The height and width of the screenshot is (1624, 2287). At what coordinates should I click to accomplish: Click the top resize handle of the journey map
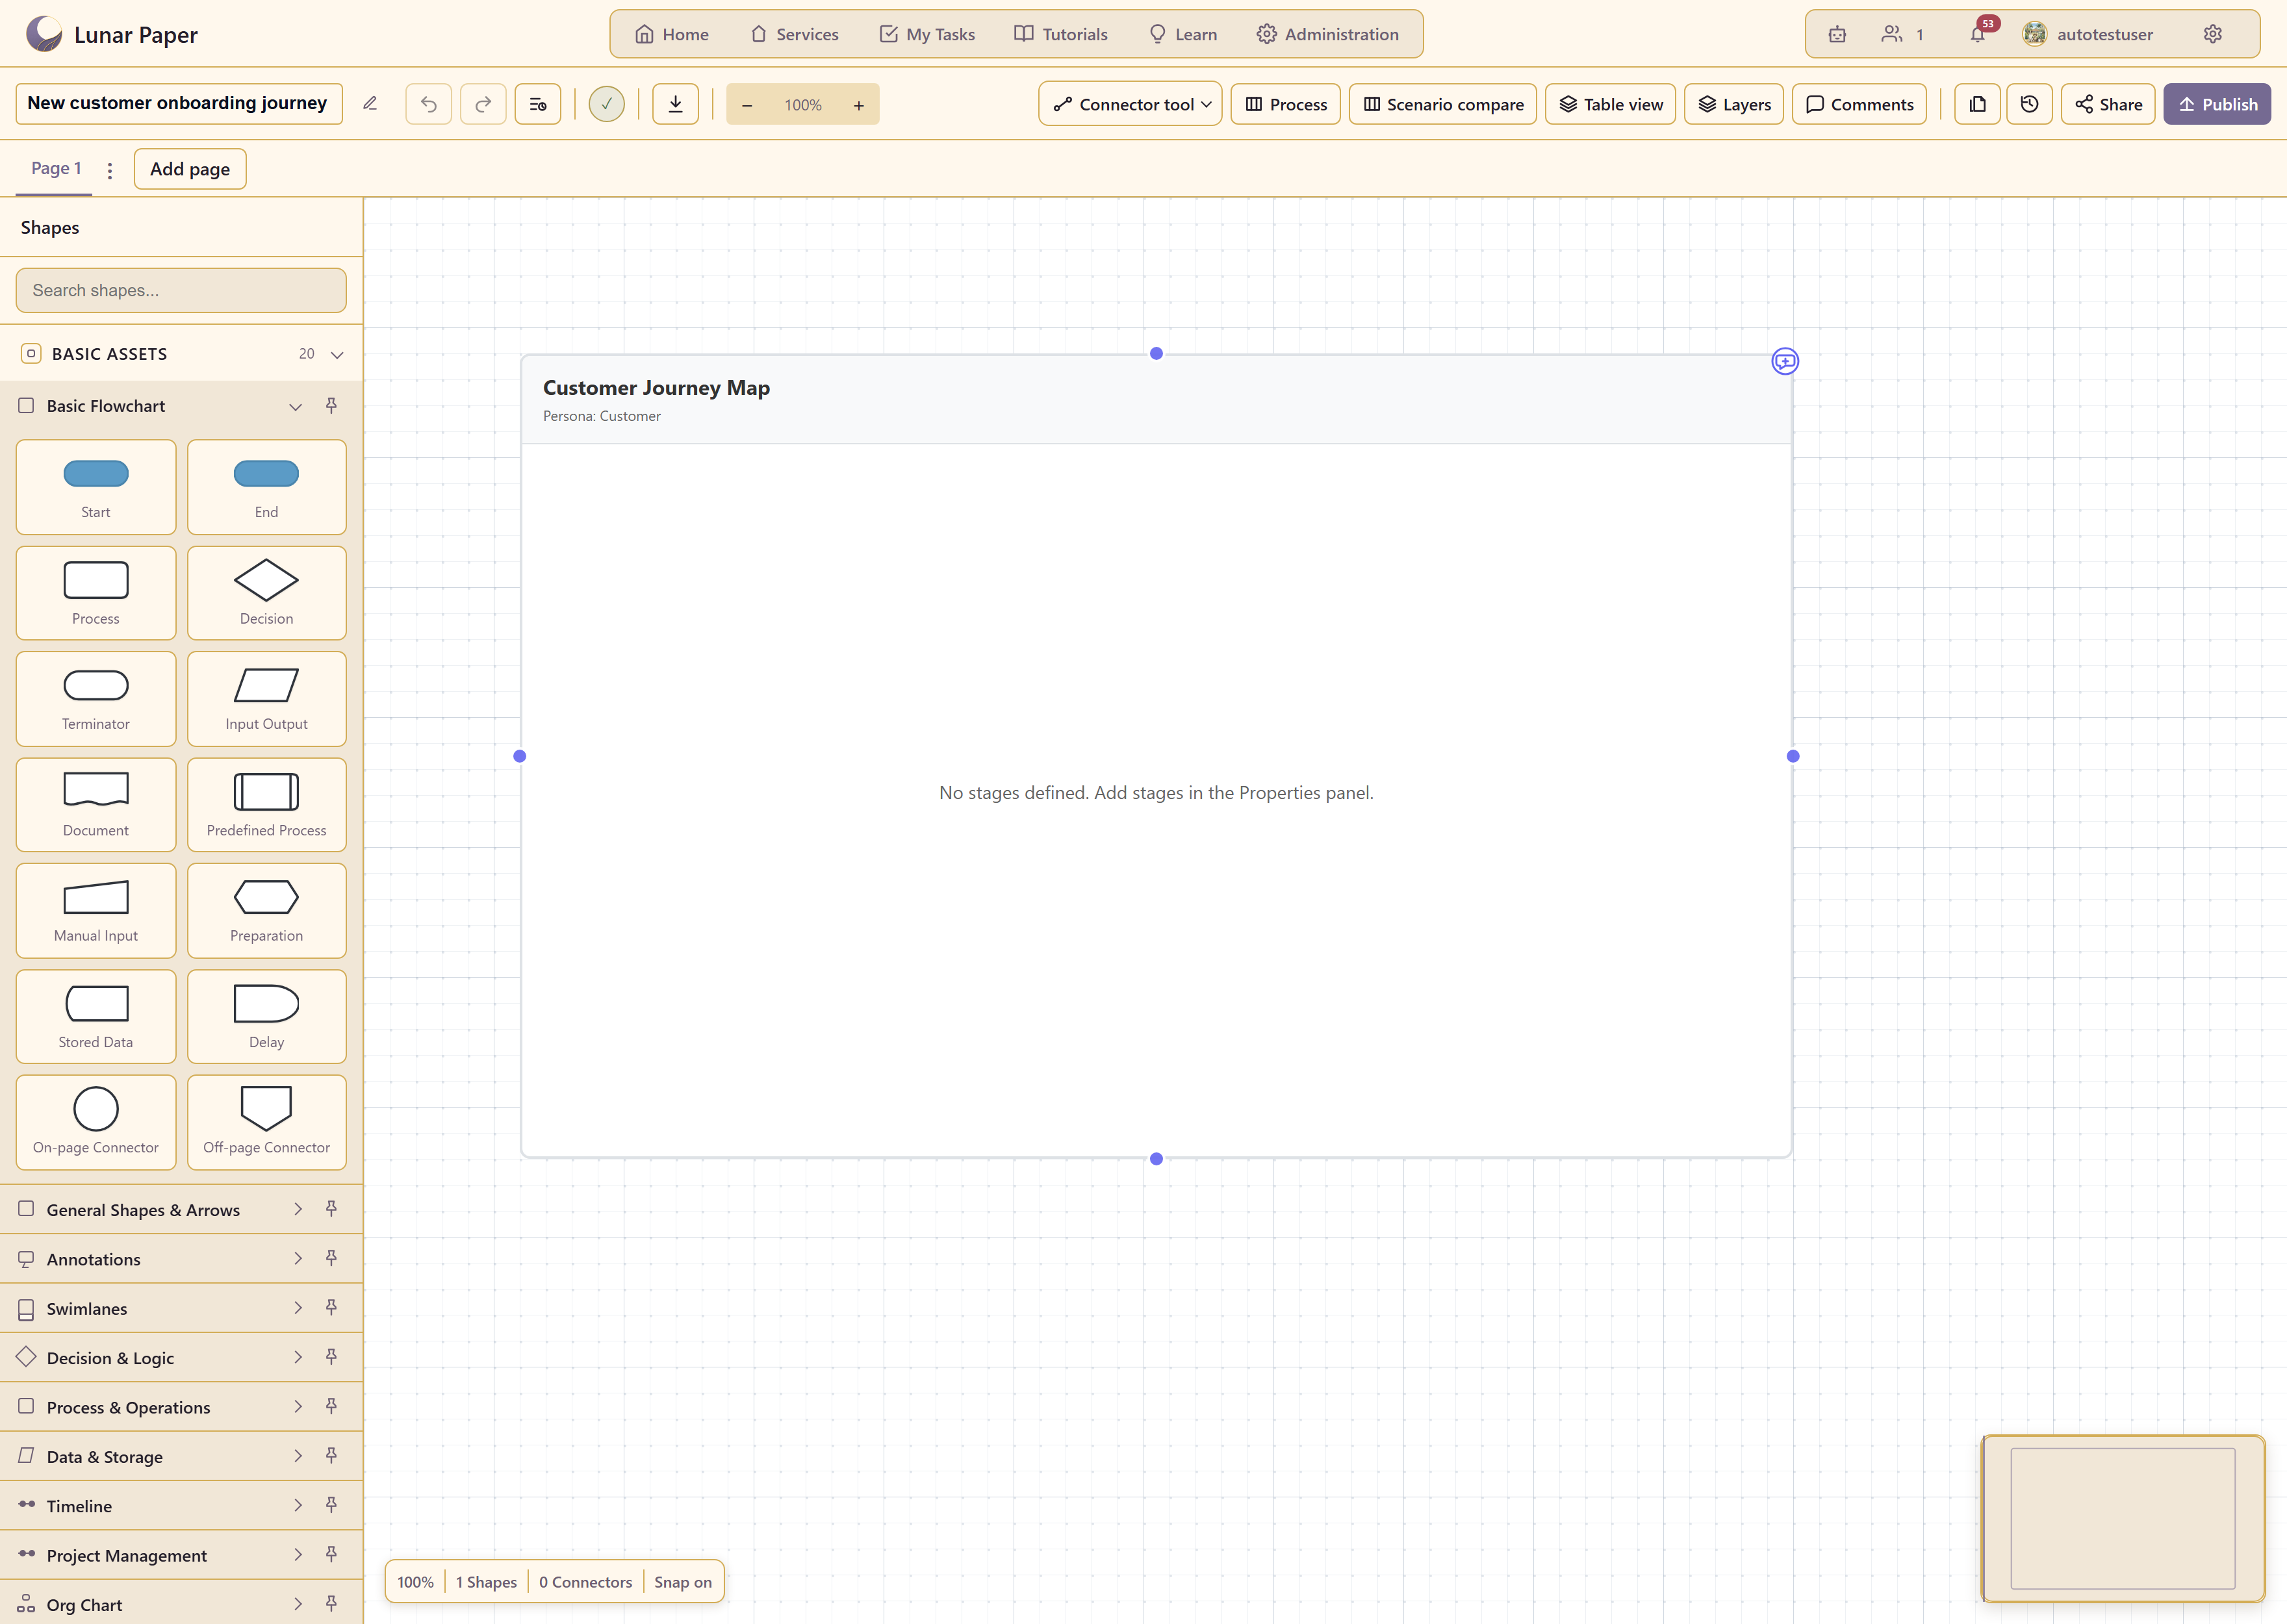click(x=1156, y=353)
